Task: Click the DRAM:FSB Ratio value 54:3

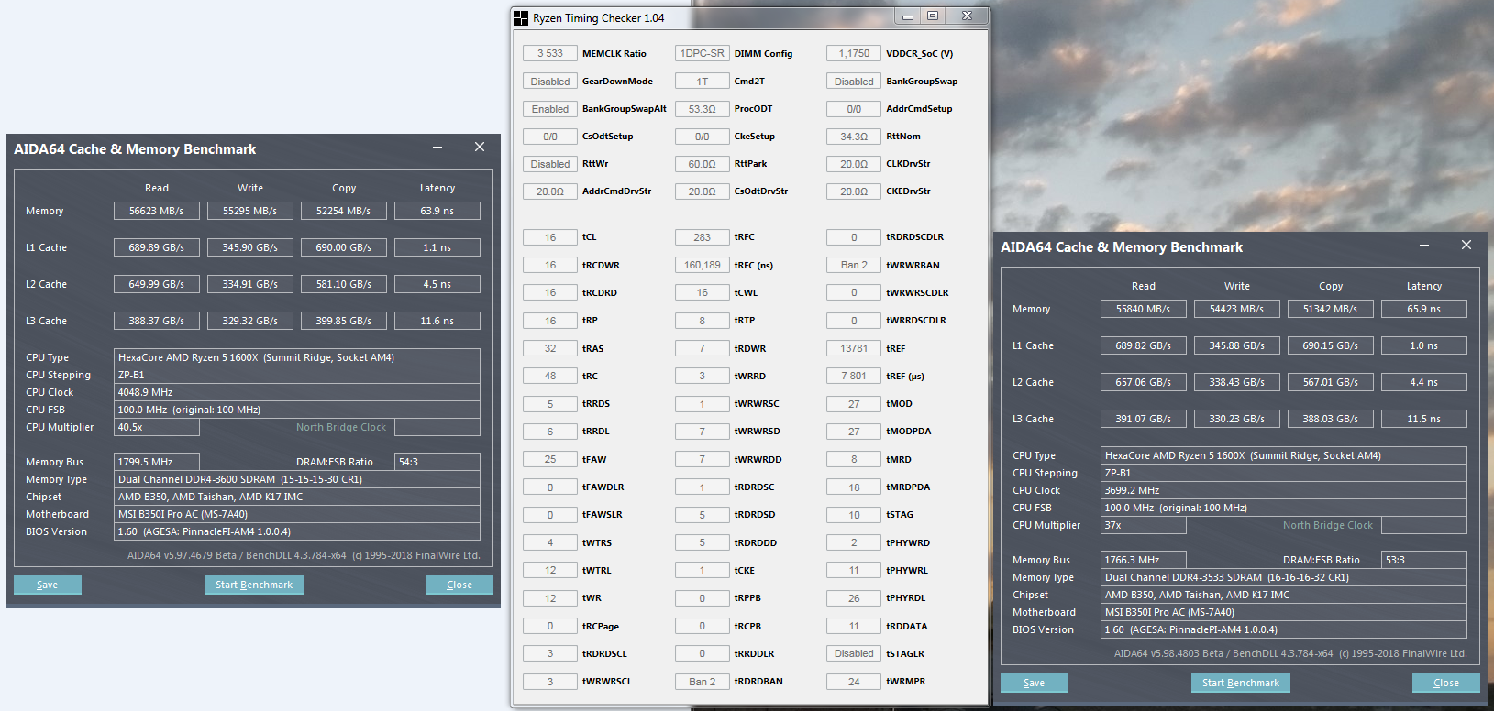Action: click(x=437, y=462)
